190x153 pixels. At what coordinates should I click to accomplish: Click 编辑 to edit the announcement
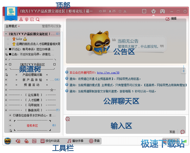[171, 19]
